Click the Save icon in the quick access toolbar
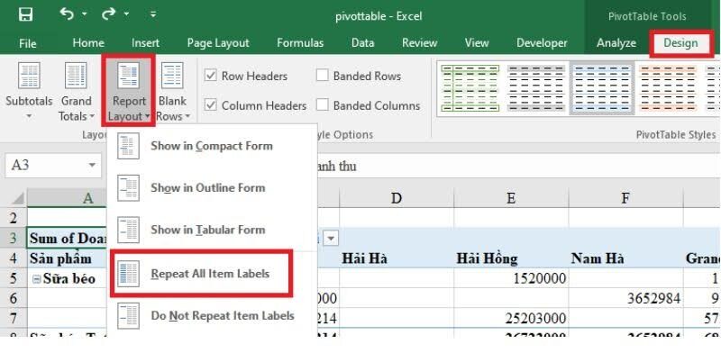Screen dimensions: 721x353 click(x=26, y=15)
